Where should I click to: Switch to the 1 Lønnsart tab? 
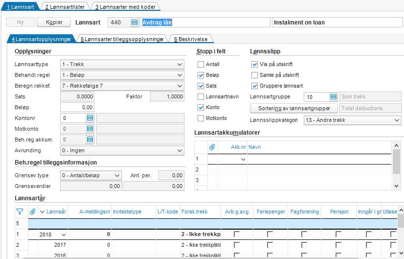21,7
